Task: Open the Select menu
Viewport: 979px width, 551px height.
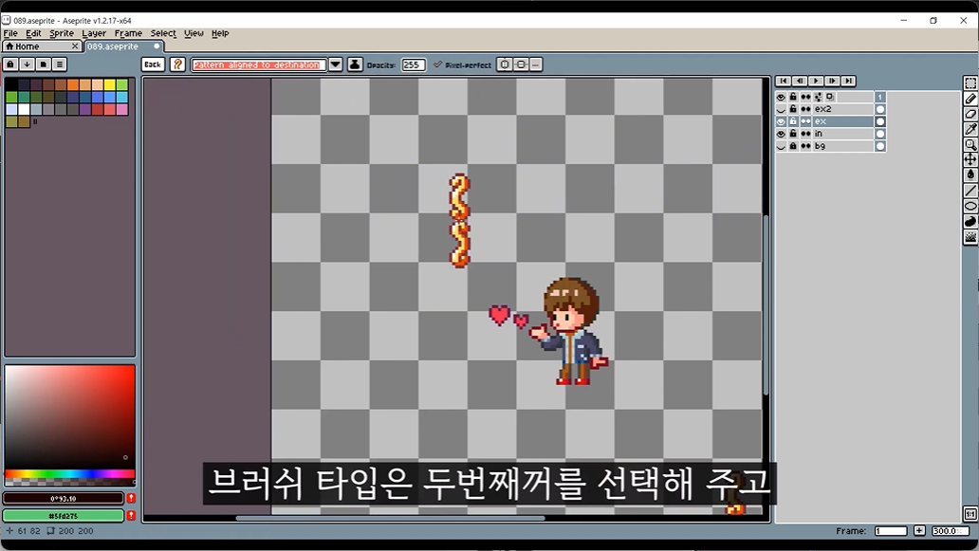Action: pyautogui.click(x=163, y=33)
